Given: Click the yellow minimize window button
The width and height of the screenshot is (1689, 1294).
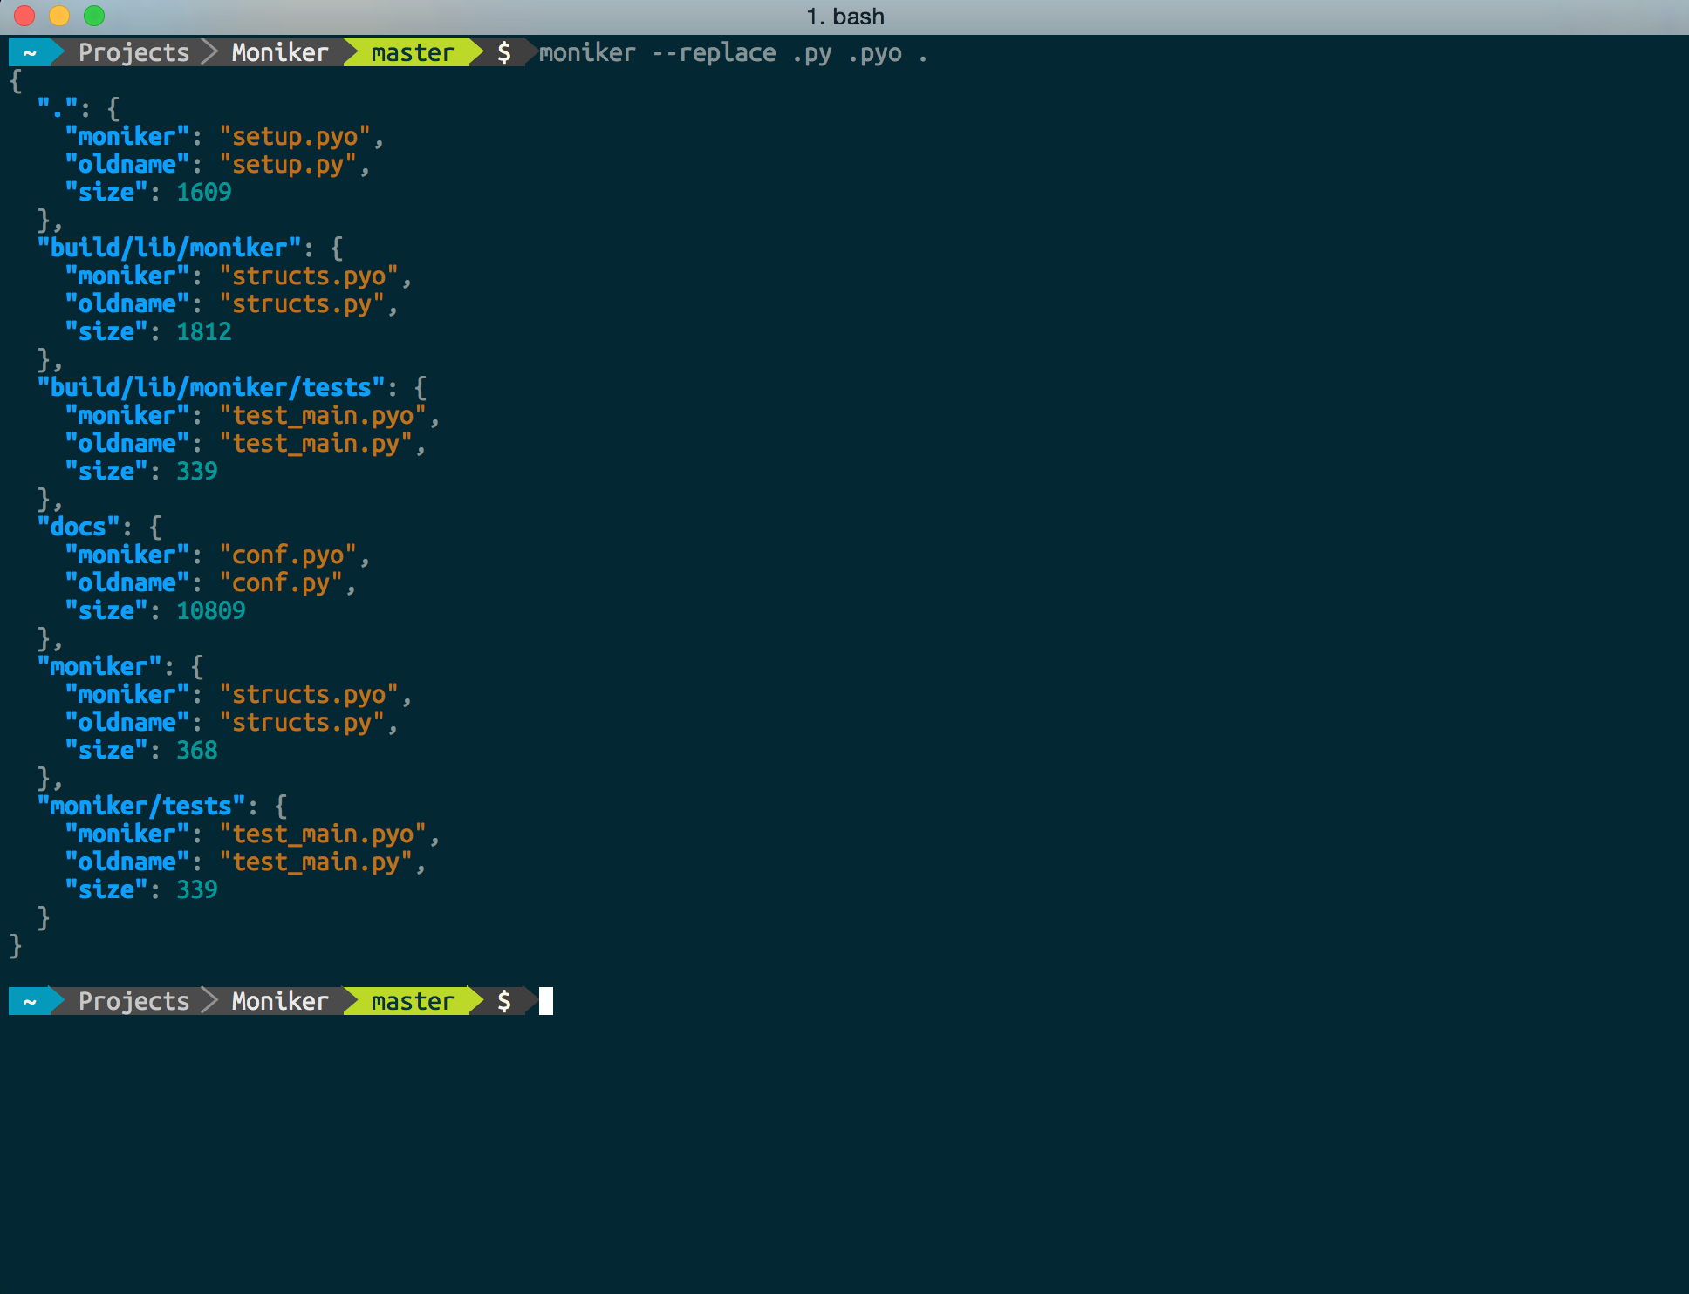Looking at the screenshot, I should 59,16.
